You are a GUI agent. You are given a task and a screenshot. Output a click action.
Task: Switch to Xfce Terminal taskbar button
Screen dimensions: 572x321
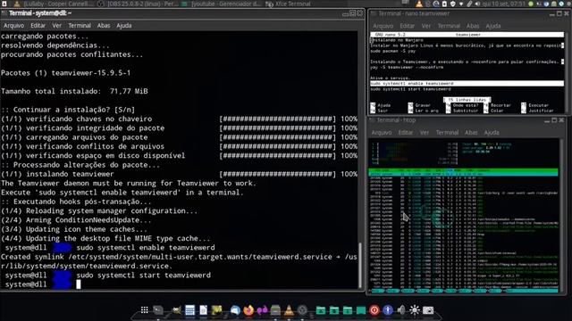tap(289, 4)
